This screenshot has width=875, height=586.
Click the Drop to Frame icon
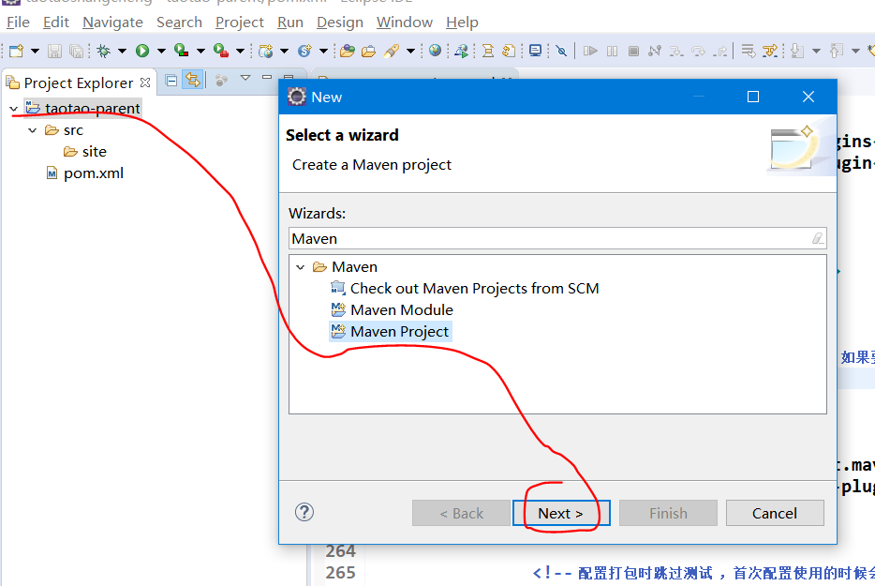pyautogui.click(x=748, y=51)
